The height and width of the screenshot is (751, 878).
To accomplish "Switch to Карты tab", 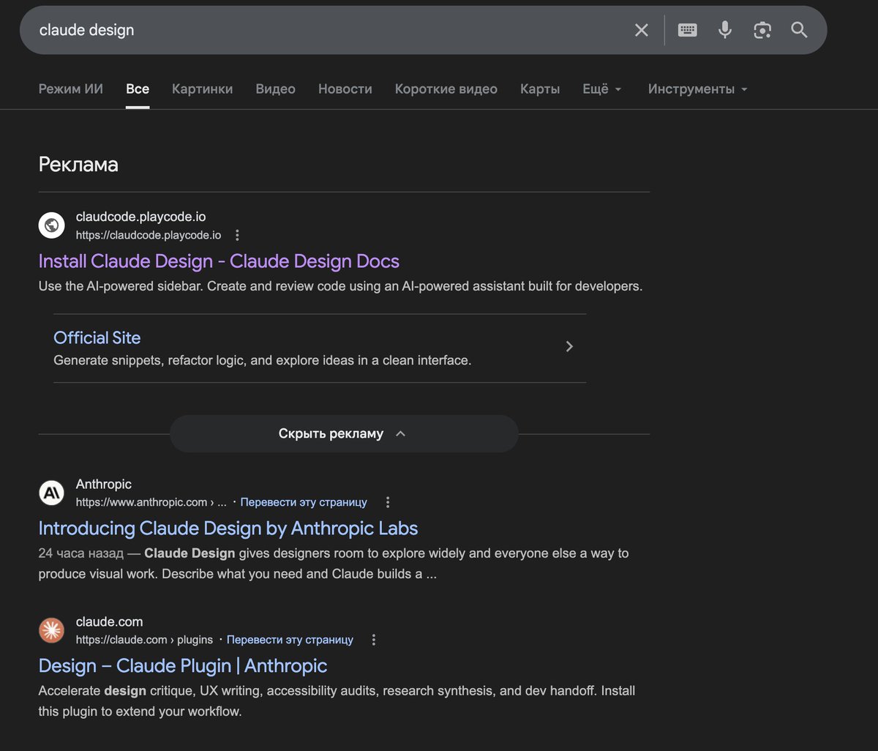I will point(540,89).
